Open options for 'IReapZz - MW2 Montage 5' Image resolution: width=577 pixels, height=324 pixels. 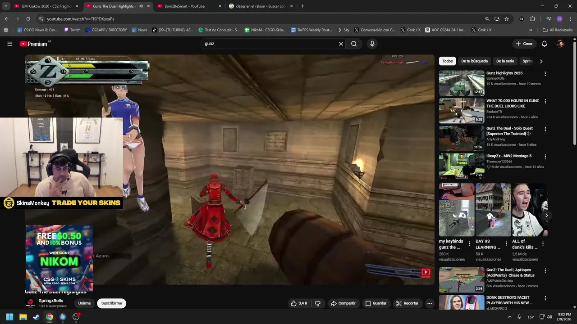[x=545, y=157]
